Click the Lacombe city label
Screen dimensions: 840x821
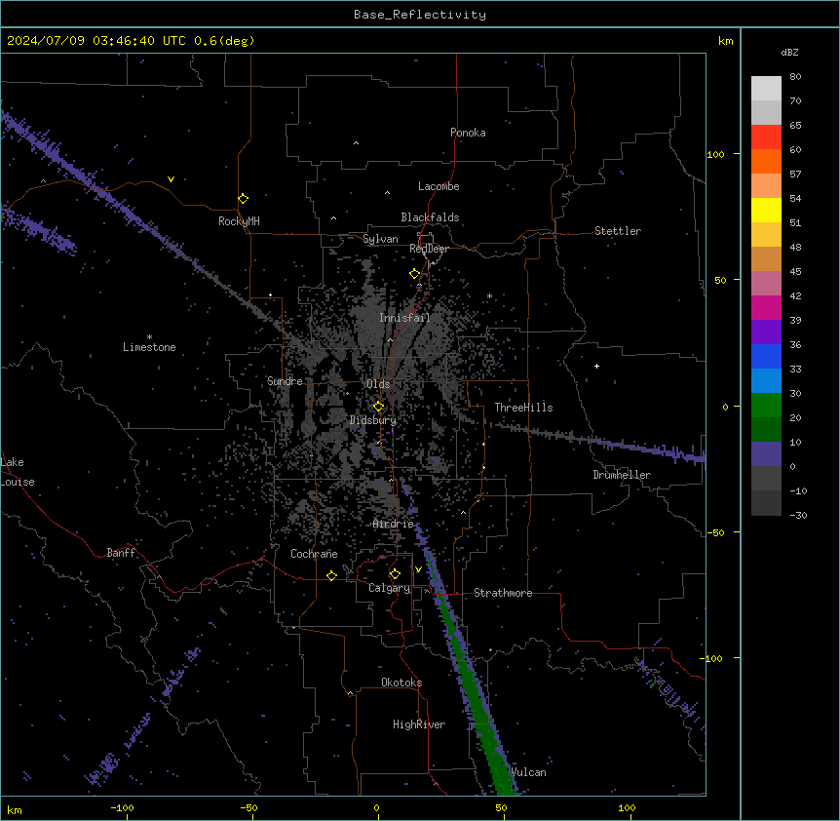coord(439,186)
